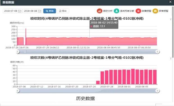Click the 喷吹分析 label
The height and width of the screenshot is (106, 174).
108,11
